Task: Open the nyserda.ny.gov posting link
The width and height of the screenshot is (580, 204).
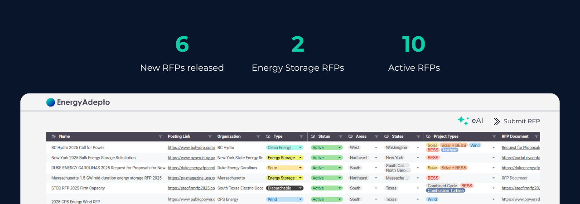Action: point(191,158)
